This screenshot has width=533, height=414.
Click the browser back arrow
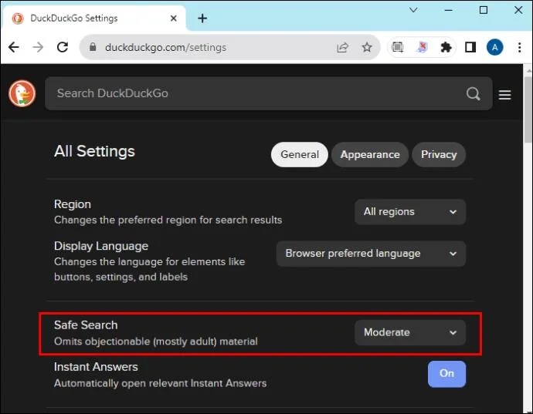[14, 47]
